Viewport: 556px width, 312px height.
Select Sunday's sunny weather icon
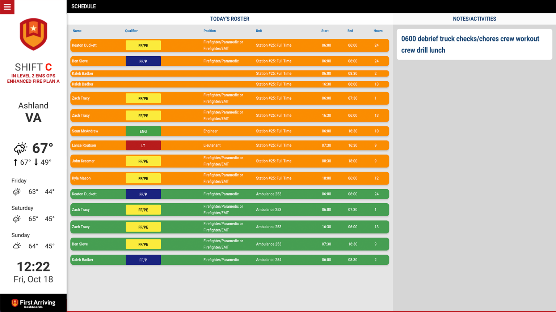click(x=16, y=246)
